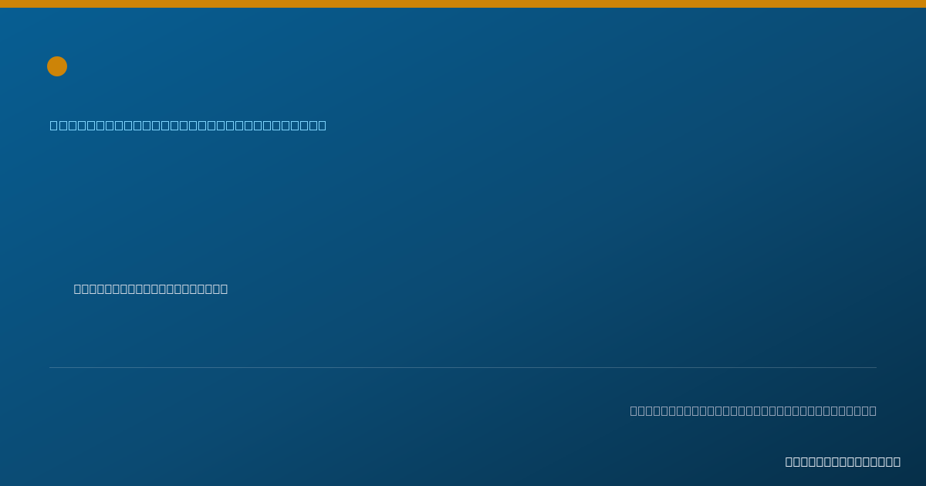
Task: Click the orange circle logo
Action: (57, 66)
